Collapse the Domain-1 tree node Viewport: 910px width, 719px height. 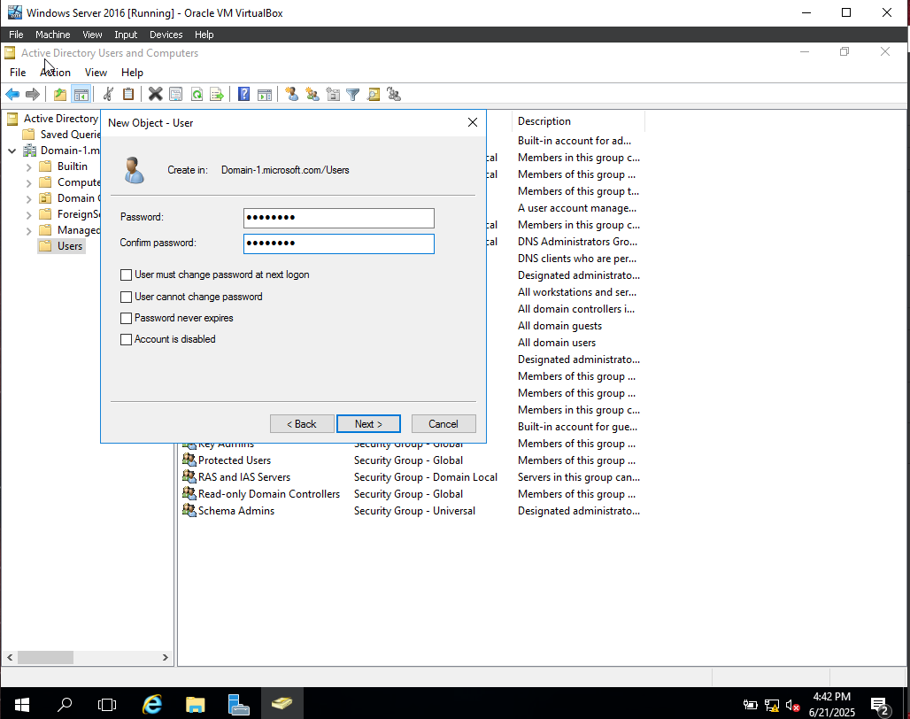tap(12, 151)
